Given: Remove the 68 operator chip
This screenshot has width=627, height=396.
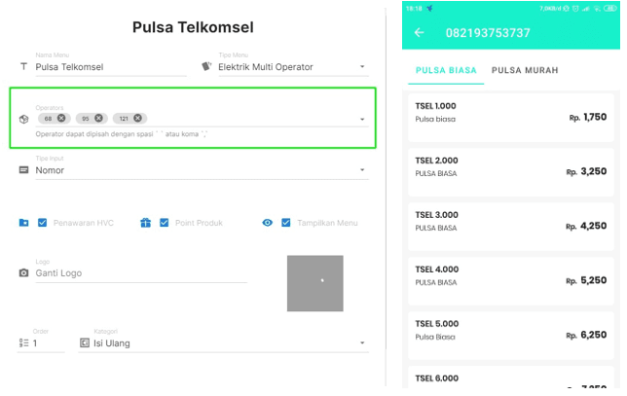Looking at the screenshot, I should coord(62,118).
